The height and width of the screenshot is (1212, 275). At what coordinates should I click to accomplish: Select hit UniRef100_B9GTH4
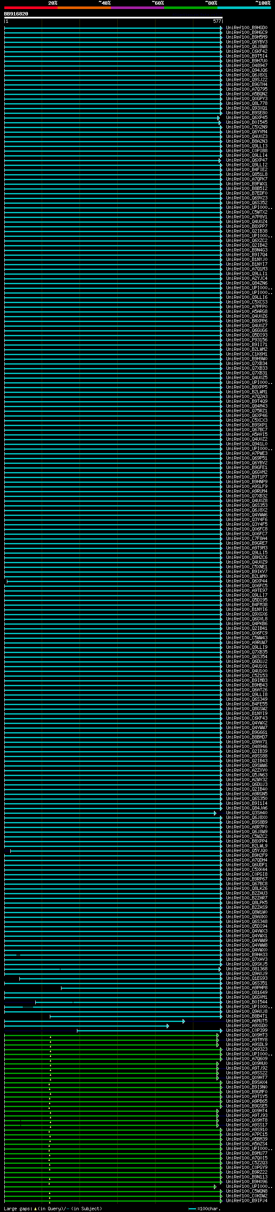pyautogui.click(x=247, y=84)
